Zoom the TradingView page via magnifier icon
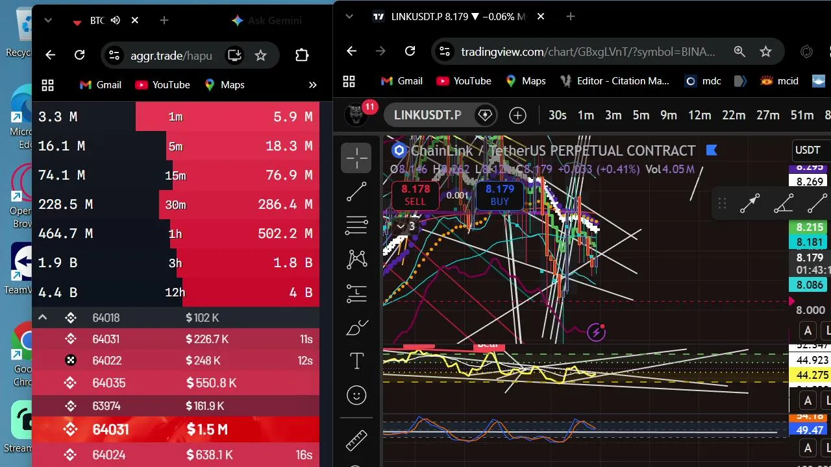831x467 pixels. coord(739,51)
